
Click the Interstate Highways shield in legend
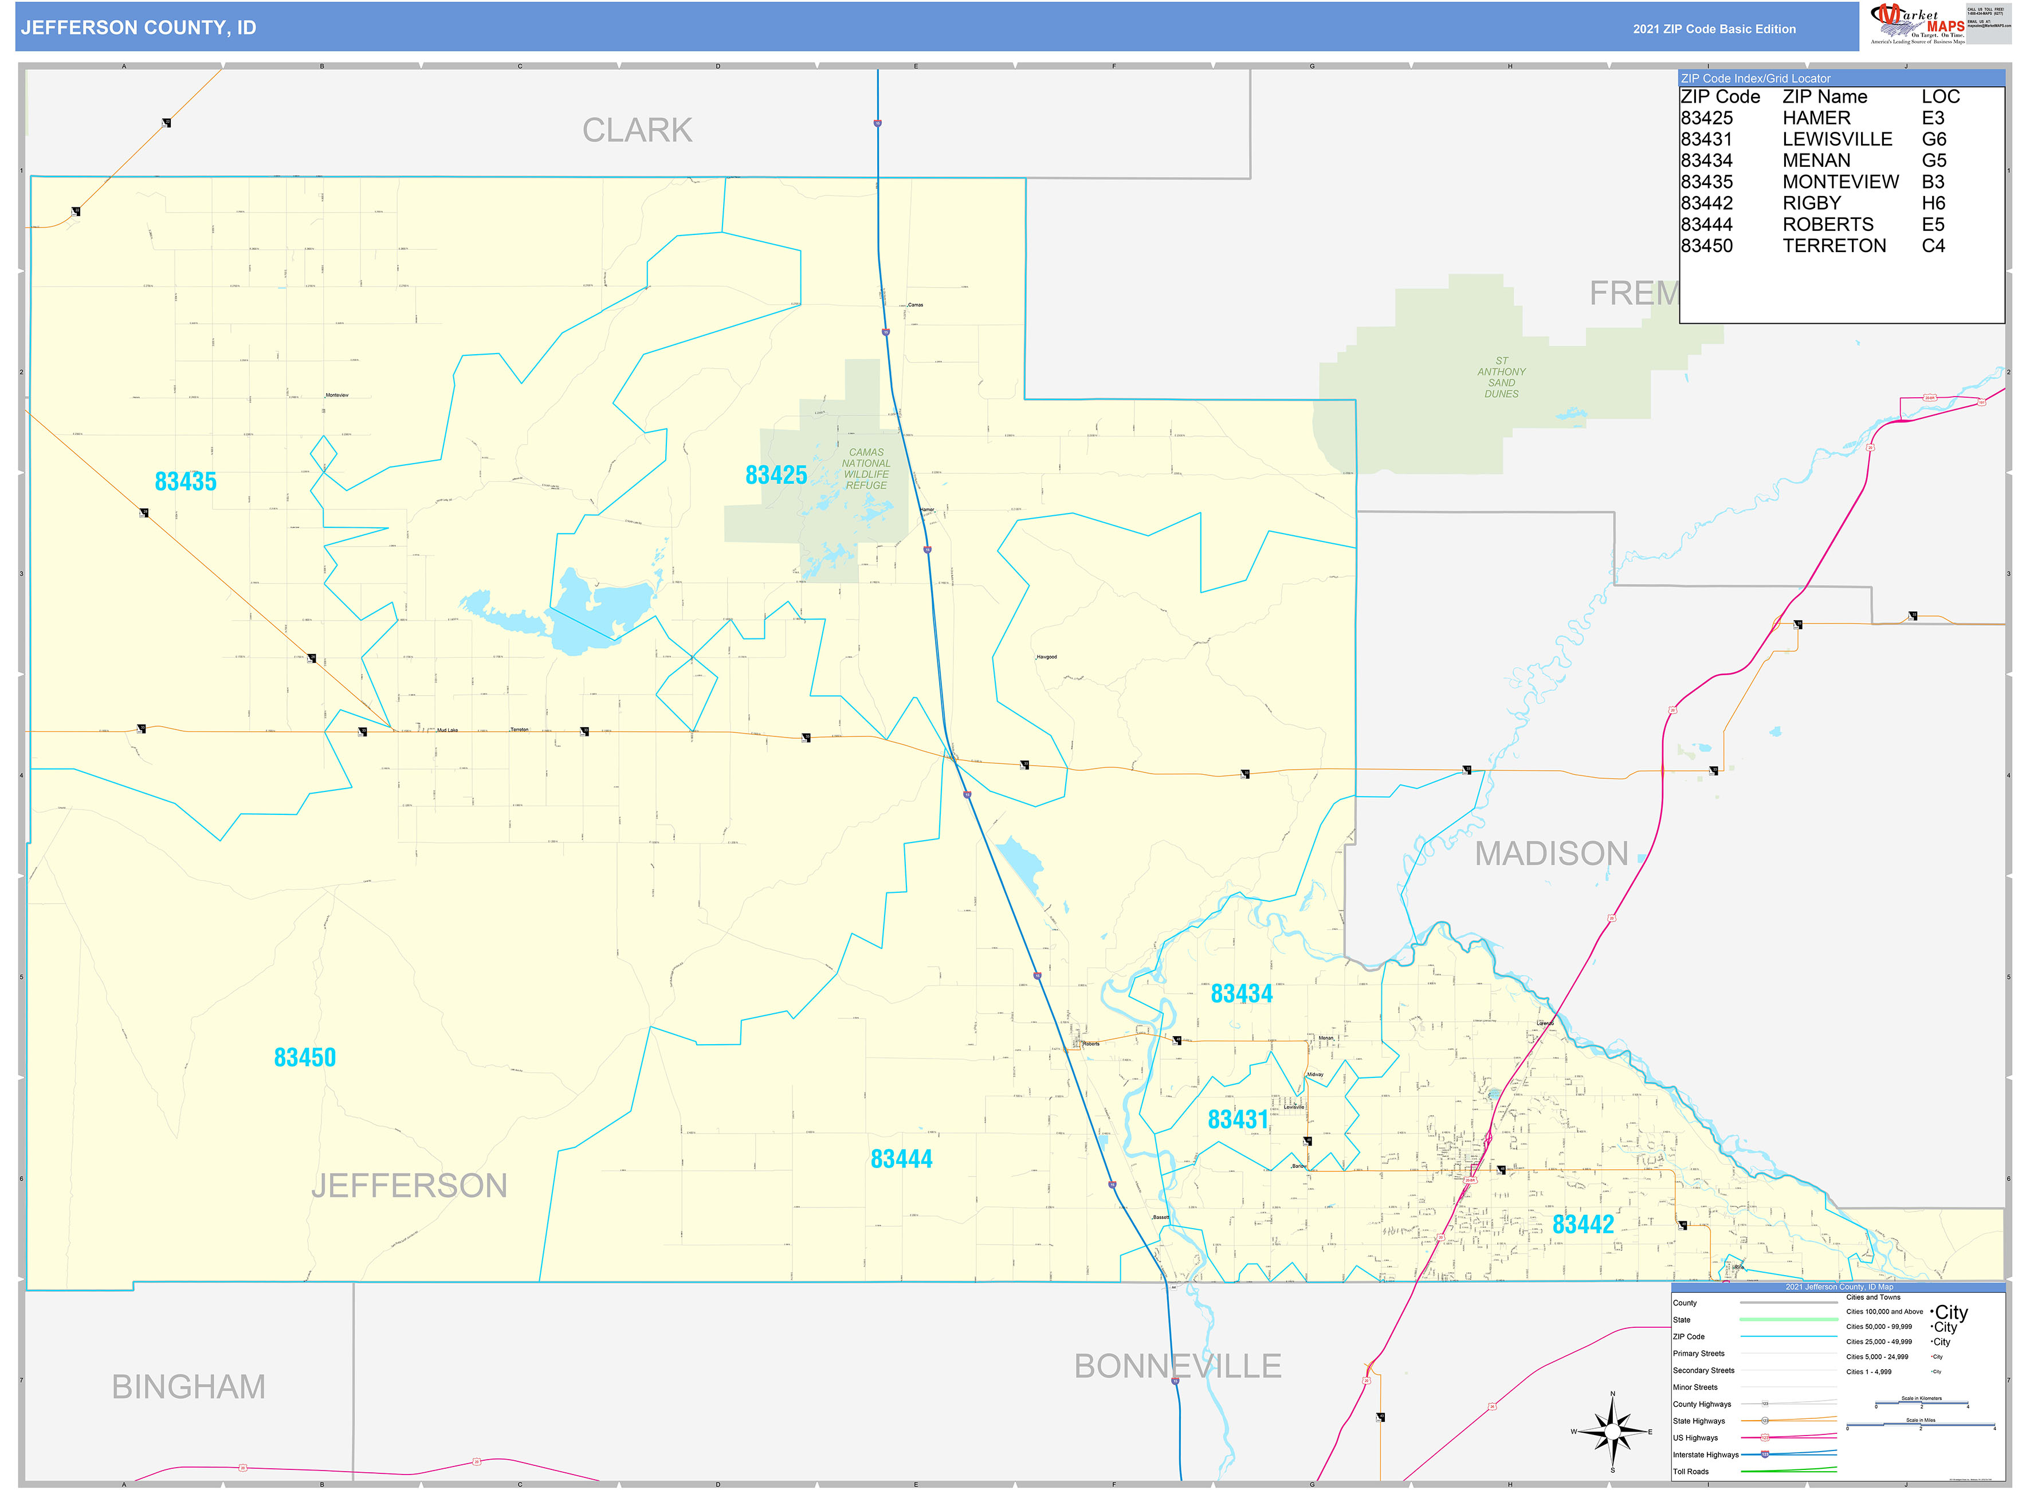pos(1765,1454)
